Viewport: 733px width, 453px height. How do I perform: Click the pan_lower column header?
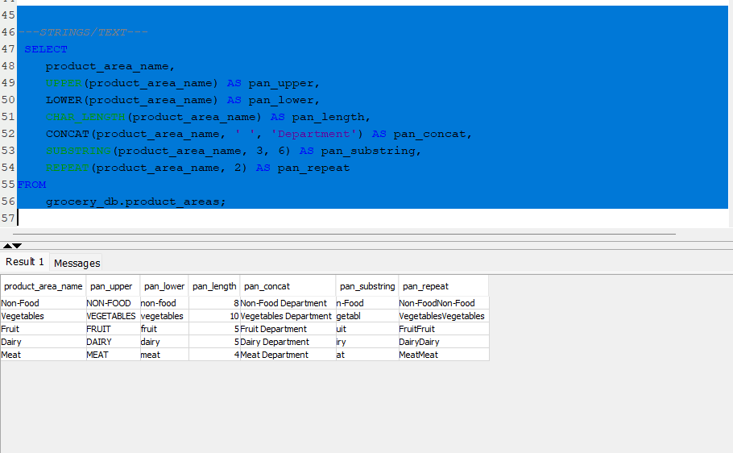[x=164, y=286]
